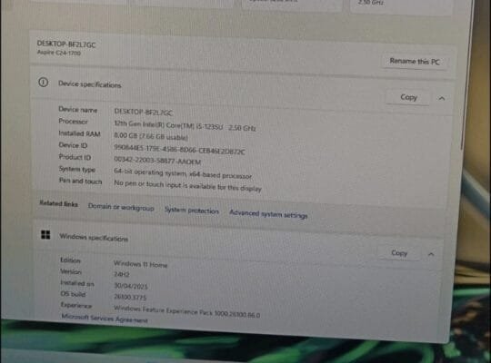Screen dimensions: 491x363
Task: Click the Rename this PC button
Action: pos(415,62)
